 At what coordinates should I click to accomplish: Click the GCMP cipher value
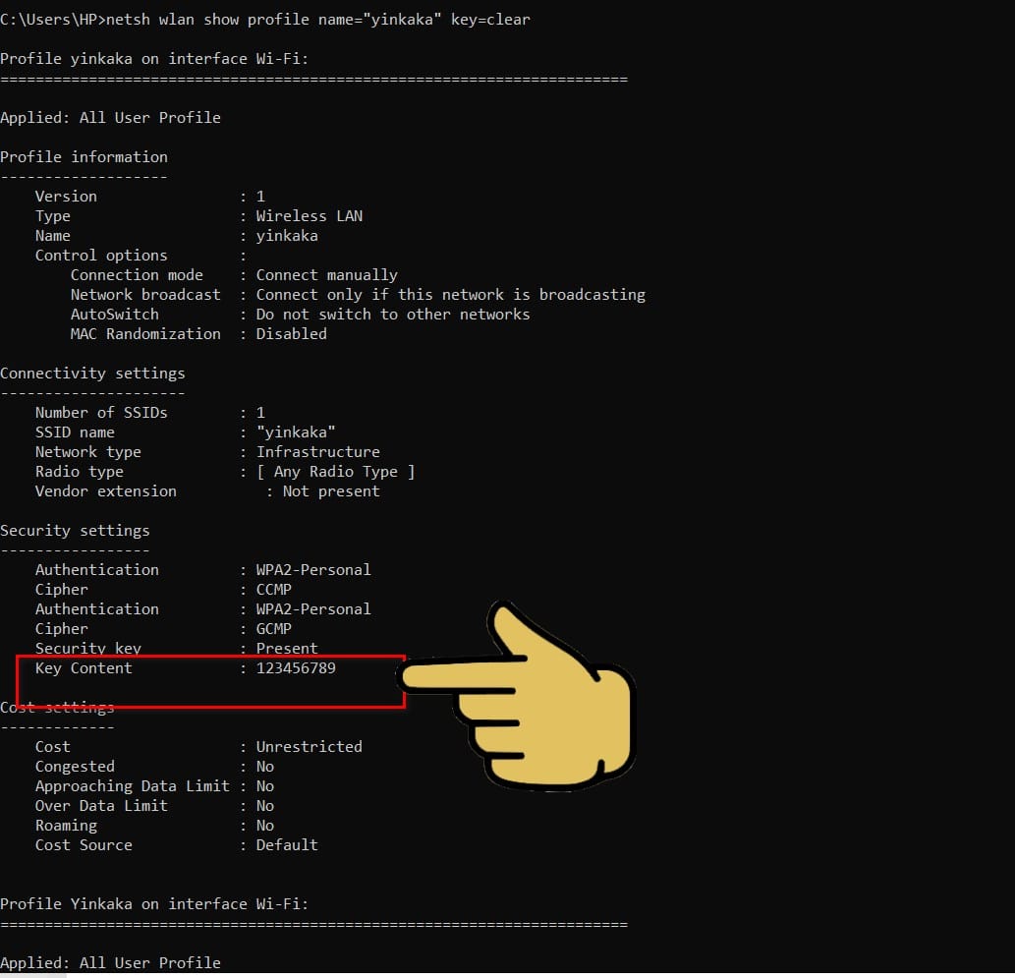click(x=274, y=629)
